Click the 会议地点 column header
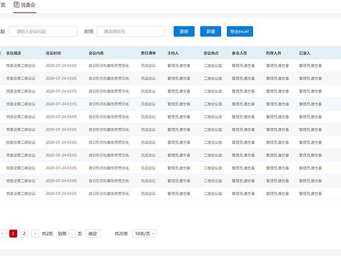 (x=211, y=53)
